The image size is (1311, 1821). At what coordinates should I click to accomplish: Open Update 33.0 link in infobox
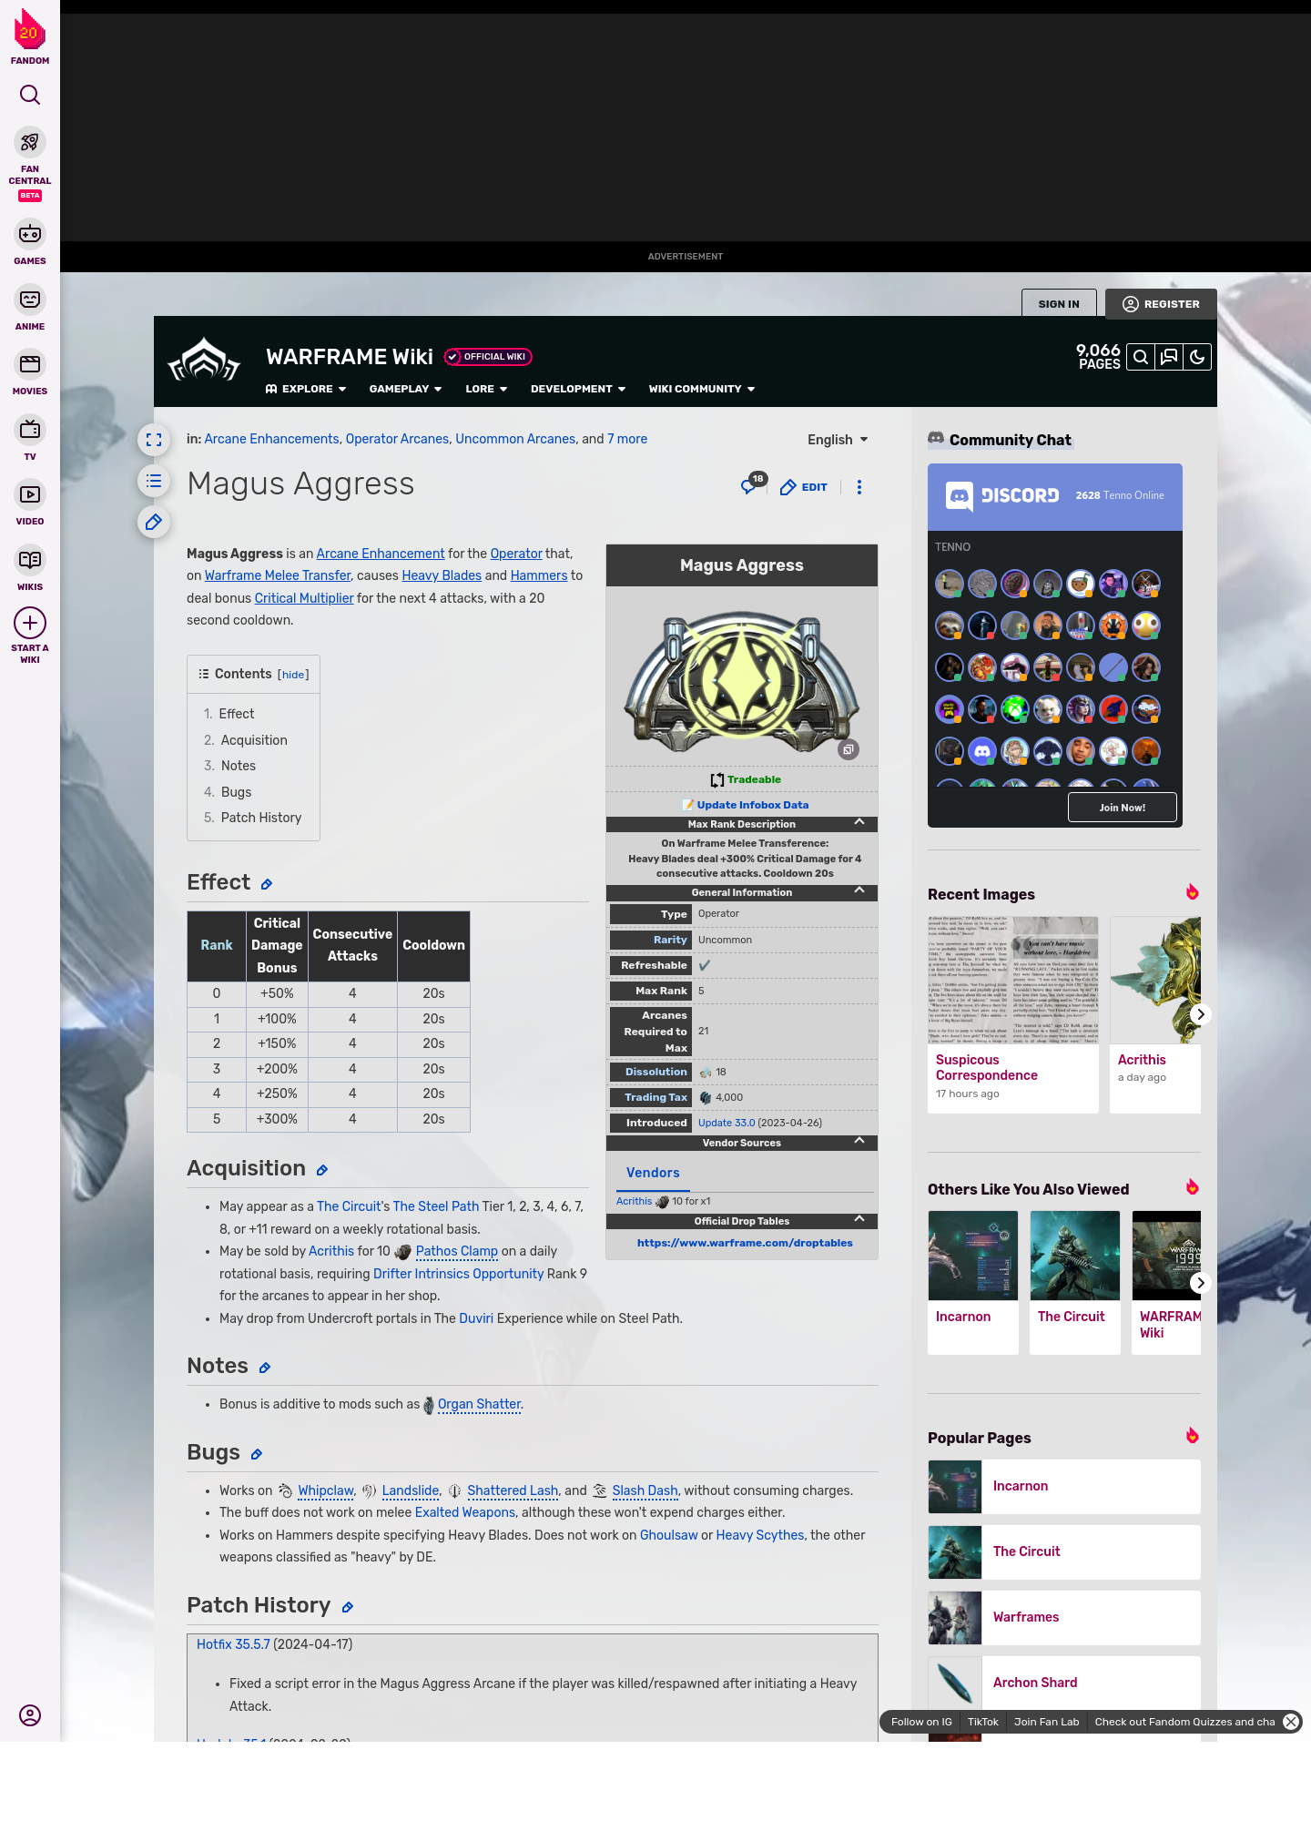(x=727, y=1123)
